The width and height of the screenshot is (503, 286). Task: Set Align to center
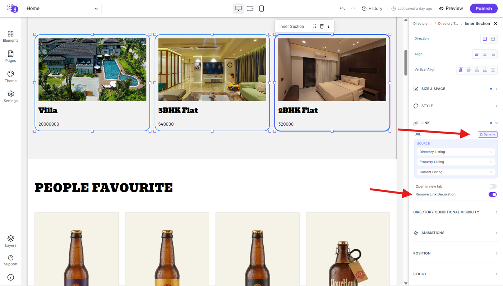tap(485, 54)
